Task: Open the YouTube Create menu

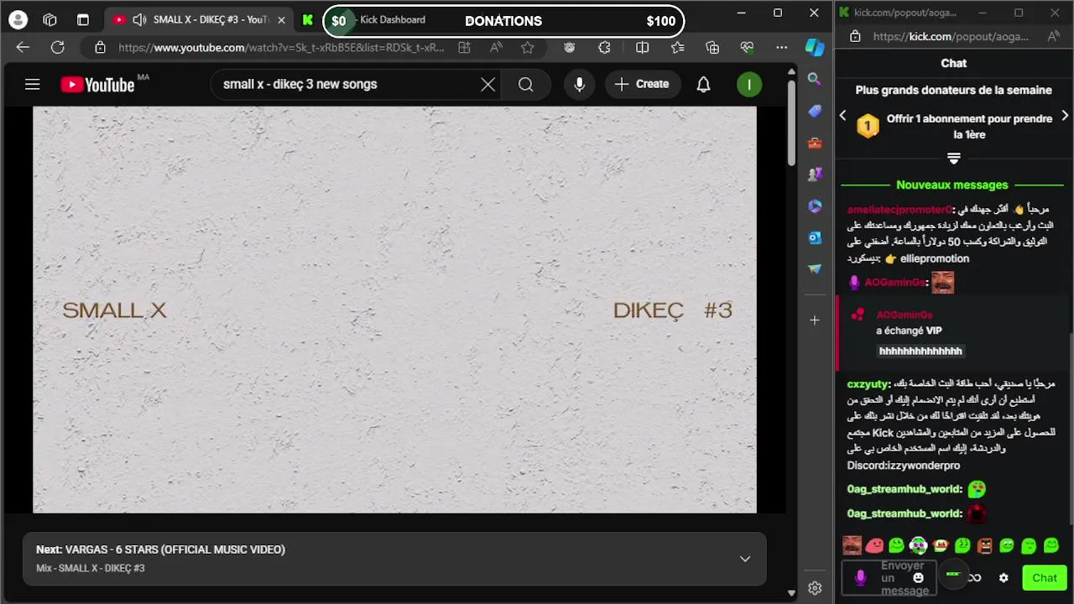Action: 641,84
